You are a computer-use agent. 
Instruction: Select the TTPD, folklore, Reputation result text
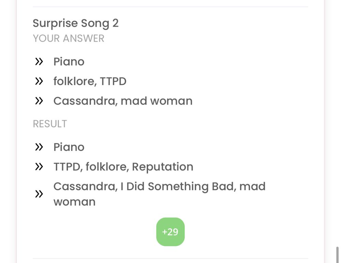coord(123,167)
